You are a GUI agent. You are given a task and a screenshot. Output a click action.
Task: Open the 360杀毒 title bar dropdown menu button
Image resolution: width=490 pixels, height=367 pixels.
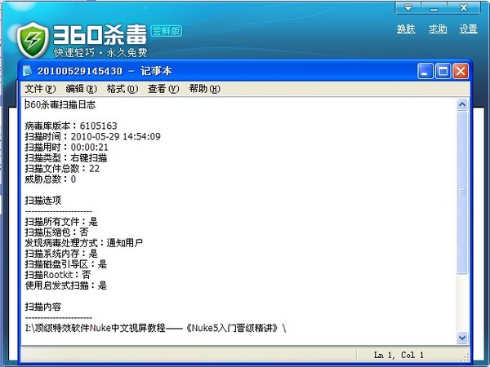(x=408, y=8)
